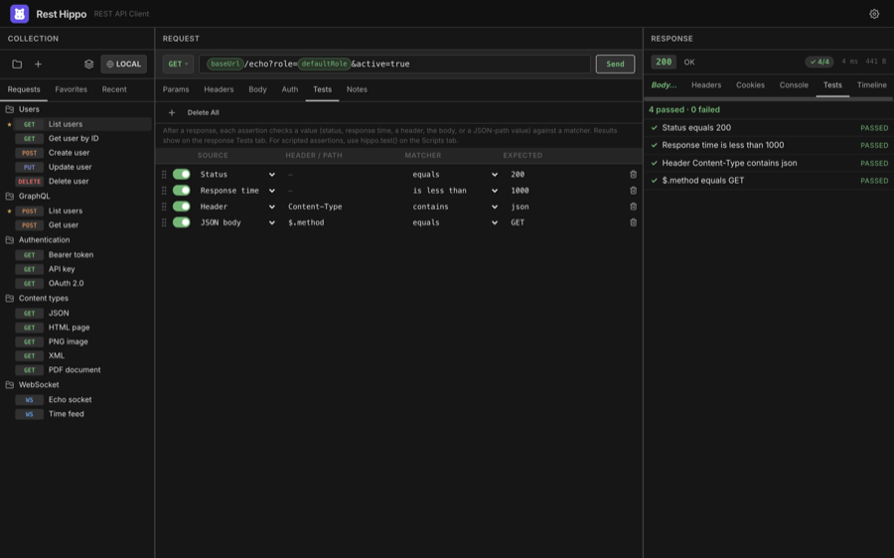The image size is (894, 558).
Task: Disable the Status assertion toggle
Action: coord(182,175)
